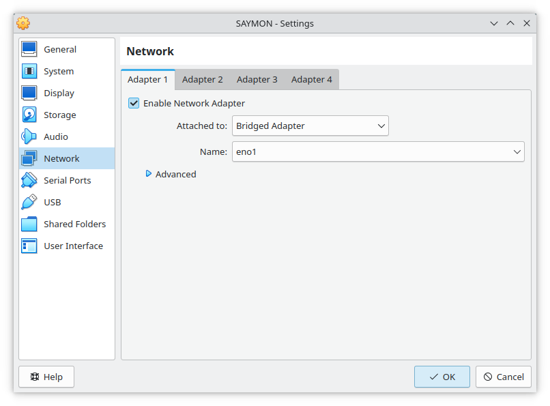
Task: Uncheck Enable Network Adapter checkbox
Action: [x=134, y=104]
